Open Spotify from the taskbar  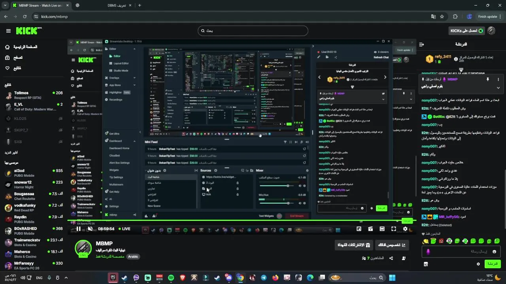click(171, 278)
